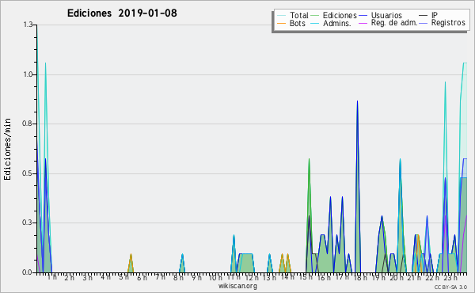This screenshot has height=293, width=475.
Task: Click the Usuarios legend entry
Action: [x=380, y=15]
